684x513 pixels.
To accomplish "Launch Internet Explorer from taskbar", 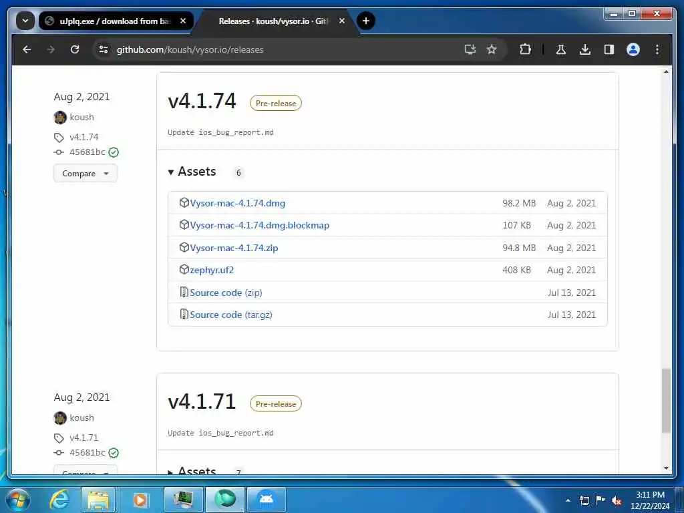I will click(x=59, y=500).
